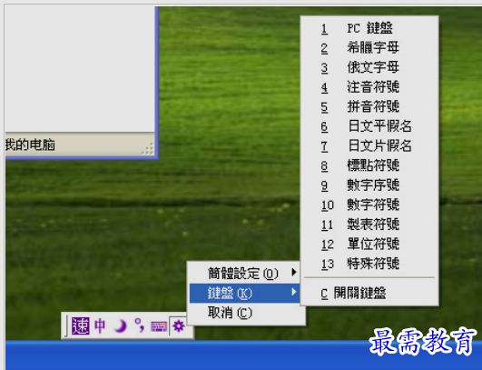
Task: Select 12 單位符號 keyboard
Action: point(369,245)
